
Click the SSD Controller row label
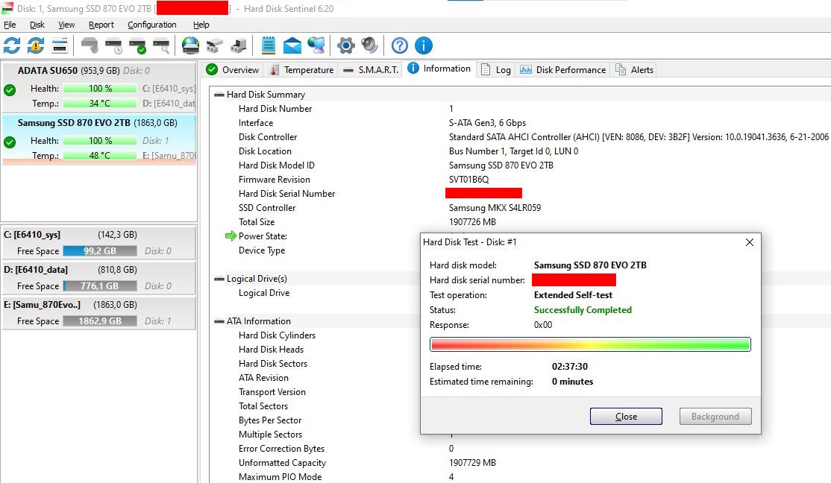pyautogui.click(x=267, y=208)
